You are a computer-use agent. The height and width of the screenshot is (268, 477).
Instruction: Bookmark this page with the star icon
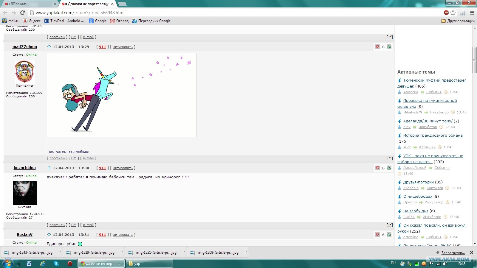click(453, 13)
